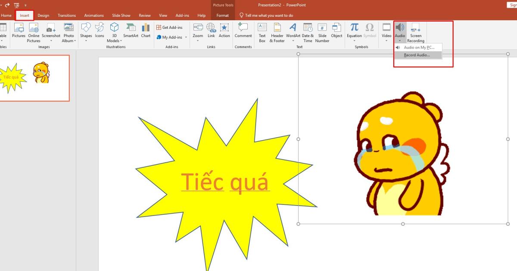Click the 3D Models cube icon

click(x=114, y=28)
